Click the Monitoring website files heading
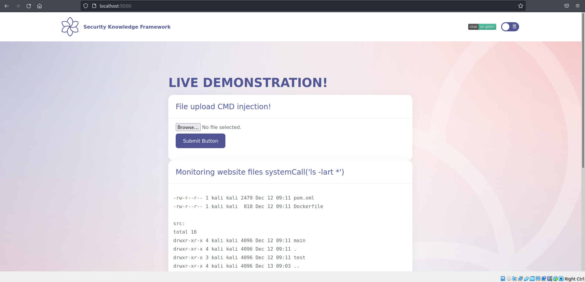The width and height of the screenshot is (585, 282). point(260,172)
